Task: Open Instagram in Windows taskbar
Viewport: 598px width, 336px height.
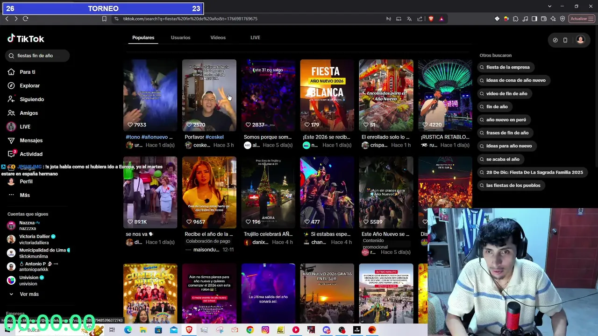Action: point(265,330)
